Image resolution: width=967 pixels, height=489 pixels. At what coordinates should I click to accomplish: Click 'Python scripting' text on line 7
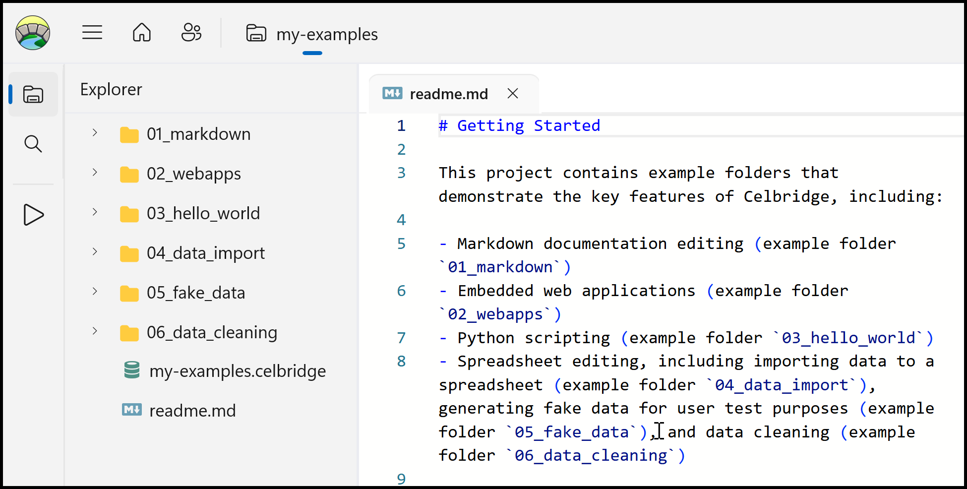click(x=534, y=338)
